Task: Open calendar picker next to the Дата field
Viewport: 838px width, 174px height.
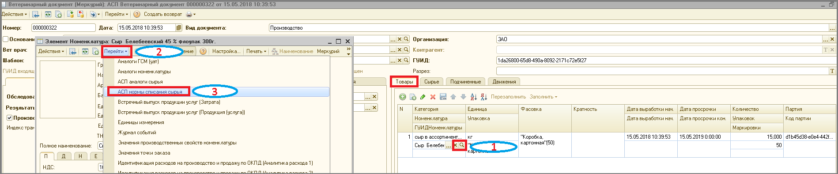Action: 179,28
